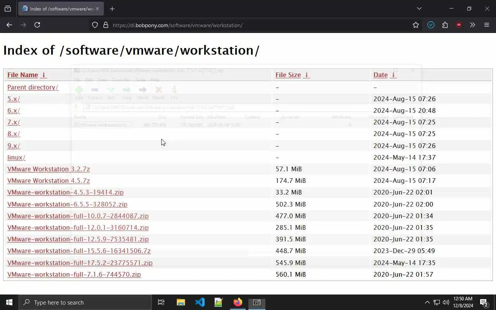496x310 pixels.
Task: Open the linux/ folder
Action: click(x=16, y=157)
